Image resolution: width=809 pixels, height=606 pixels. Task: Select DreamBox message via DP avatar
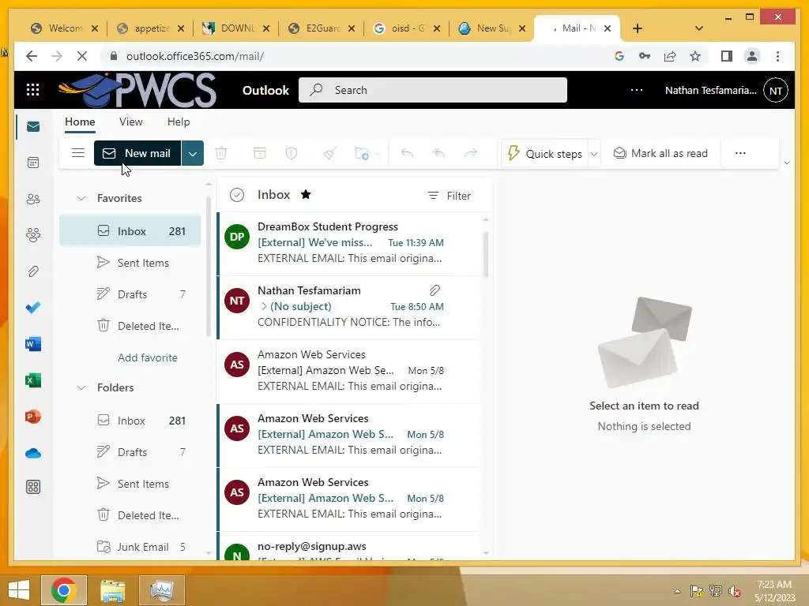pos(237,237)
